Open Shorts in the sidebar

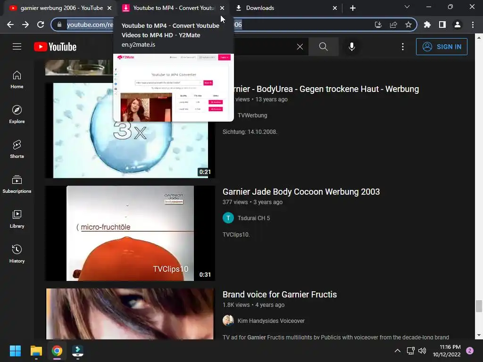(x=17, y=149)
